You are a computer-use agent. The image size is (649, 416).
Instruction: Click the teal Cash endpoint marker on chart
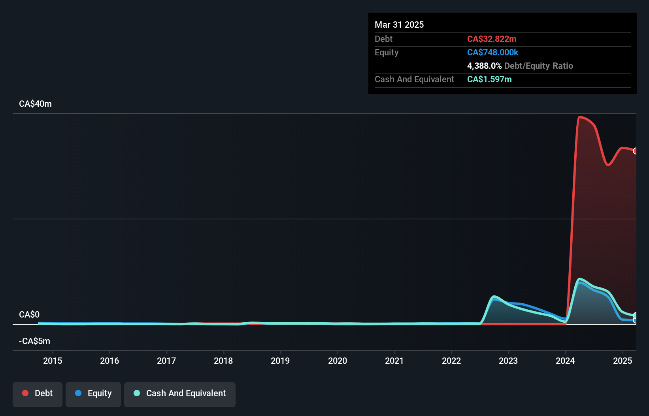636,316
